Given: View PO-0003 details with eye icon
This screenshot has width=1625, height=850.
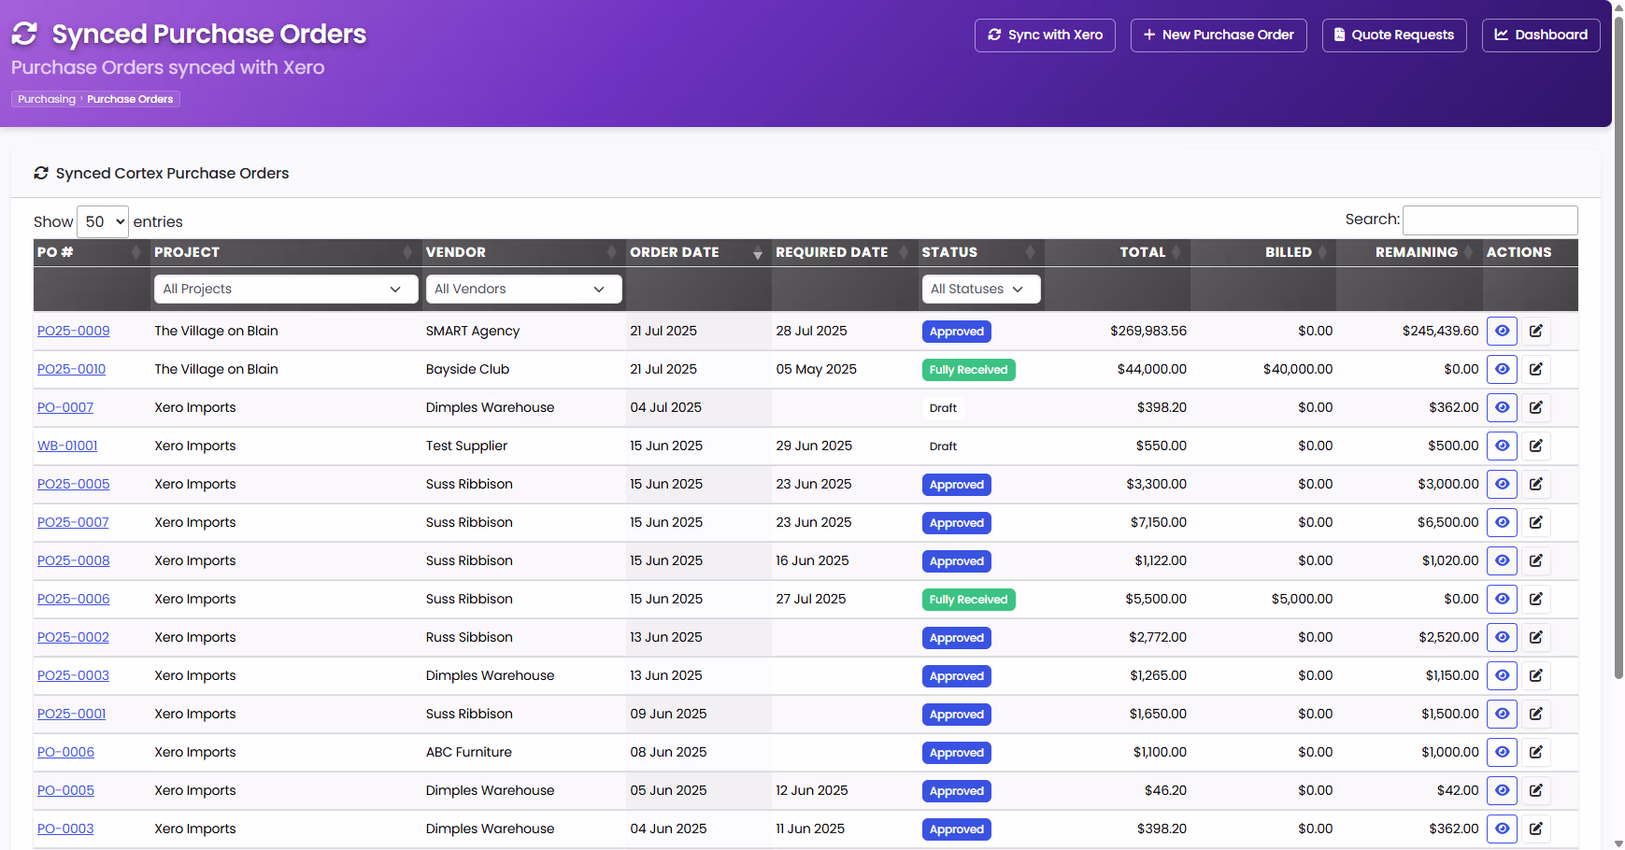Looking at the screenshot, I should [1502, 829].
